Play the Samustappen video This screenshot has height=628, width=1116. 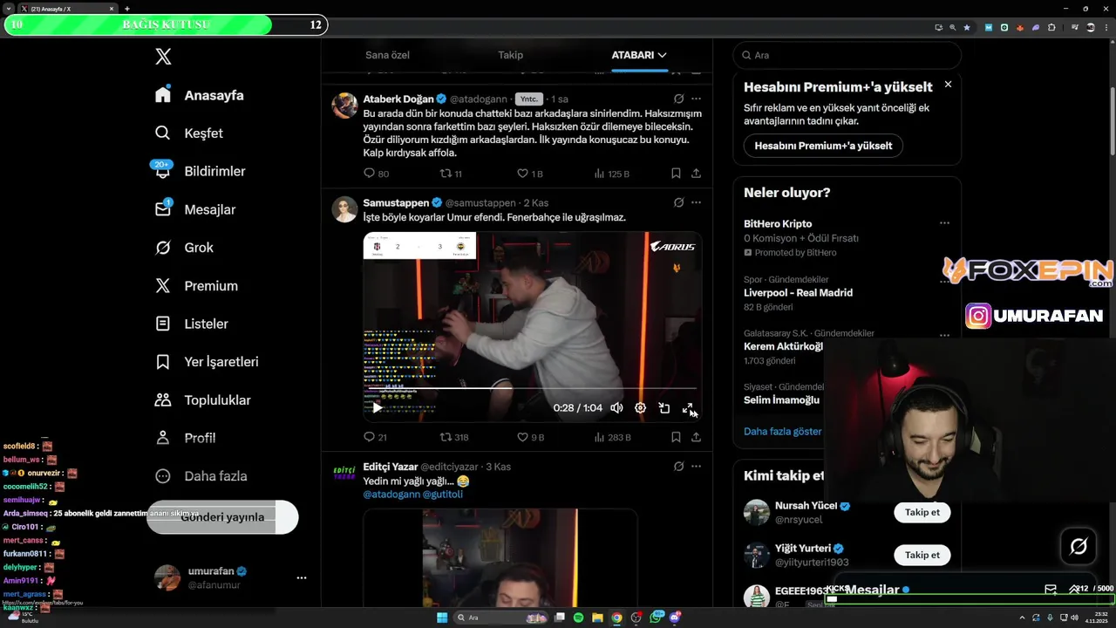click(x=378, y=407)
